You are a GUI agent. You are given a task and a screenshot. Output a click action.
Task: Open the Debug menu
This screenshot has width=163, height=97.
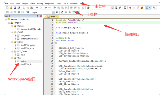point(40,4)
